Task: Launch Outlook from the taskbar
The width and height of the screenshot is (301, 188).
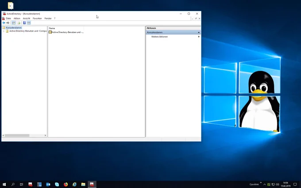Action: tap(48, 184)
